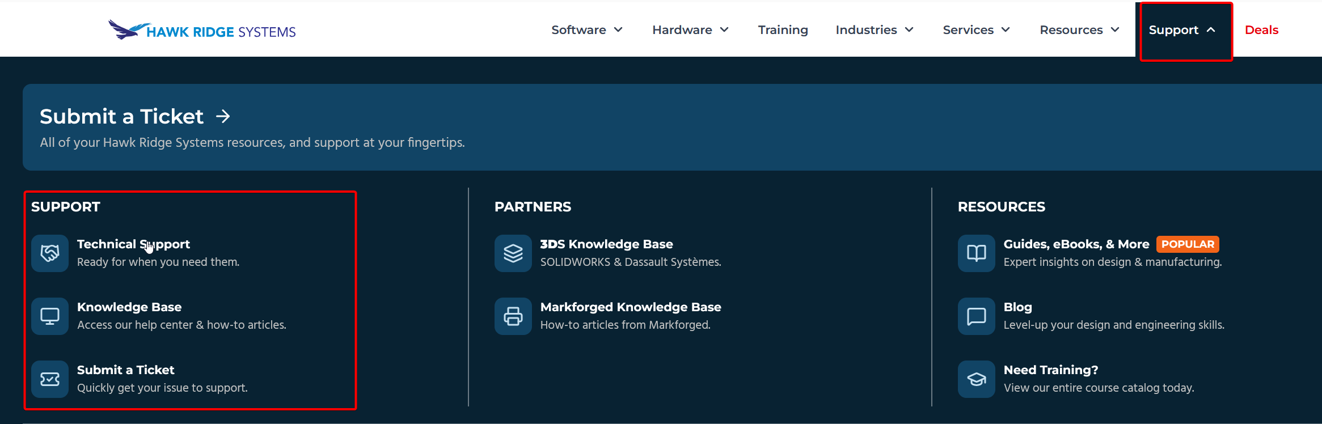Open the Submit a Ticket banner heading
The image size is (1322, 424).
pyautogui.click(x=121, y=116)
